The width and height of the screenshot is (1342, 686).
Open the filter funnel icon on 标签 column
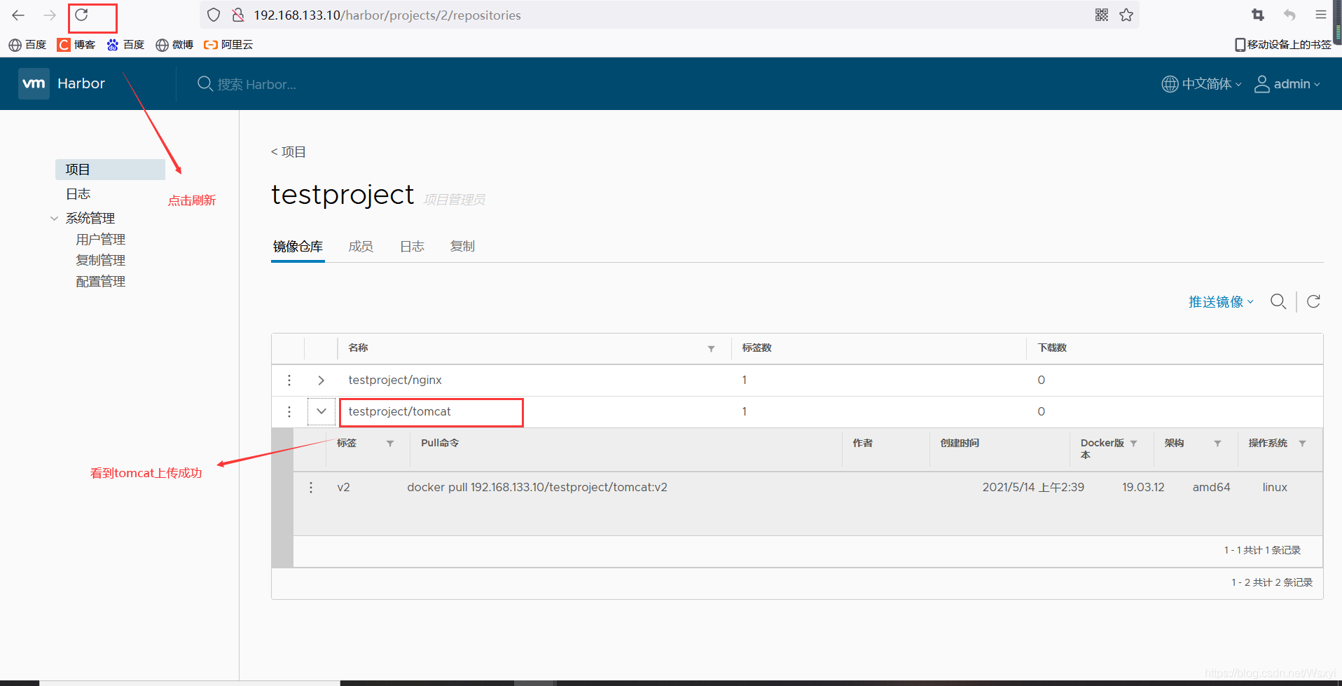coord(390,443)
